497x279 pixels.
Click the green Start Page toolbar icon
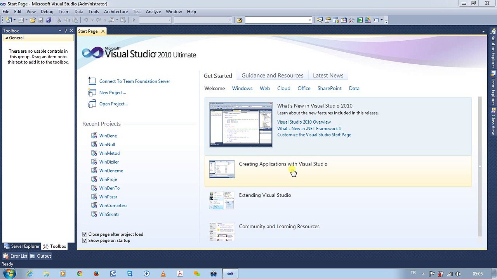[x=360, y=20]
